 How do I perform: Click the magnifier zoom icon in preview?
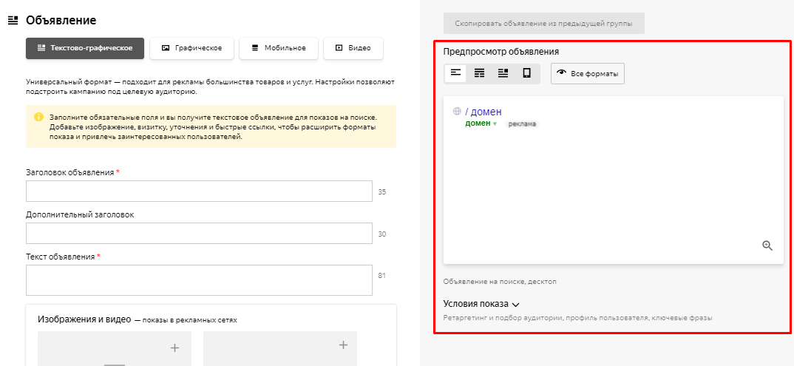coord(767,245)
